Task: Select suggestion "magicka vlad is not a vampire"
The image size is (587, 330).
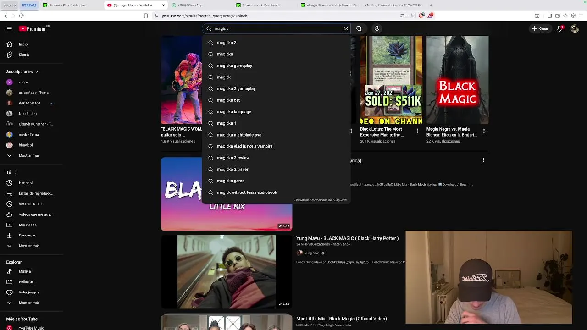Action: pos(276,146)
